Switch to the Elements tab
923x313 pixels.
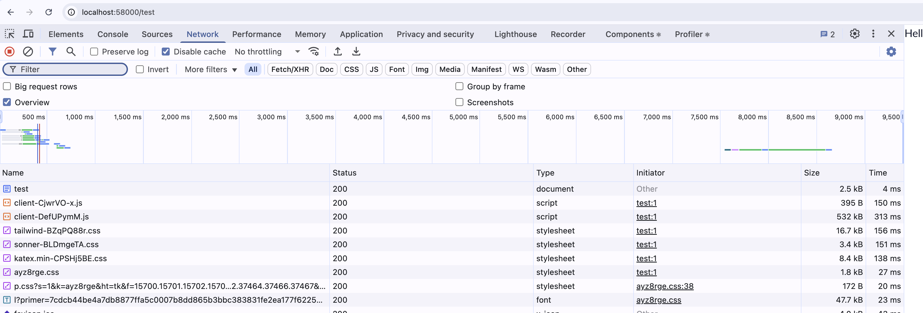pos(66,34)
